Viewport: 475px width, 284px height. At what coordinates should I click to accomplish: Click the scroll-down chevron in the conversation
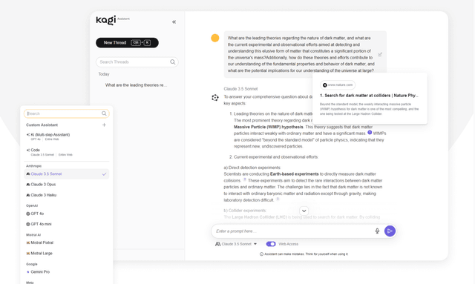point(304,211)
